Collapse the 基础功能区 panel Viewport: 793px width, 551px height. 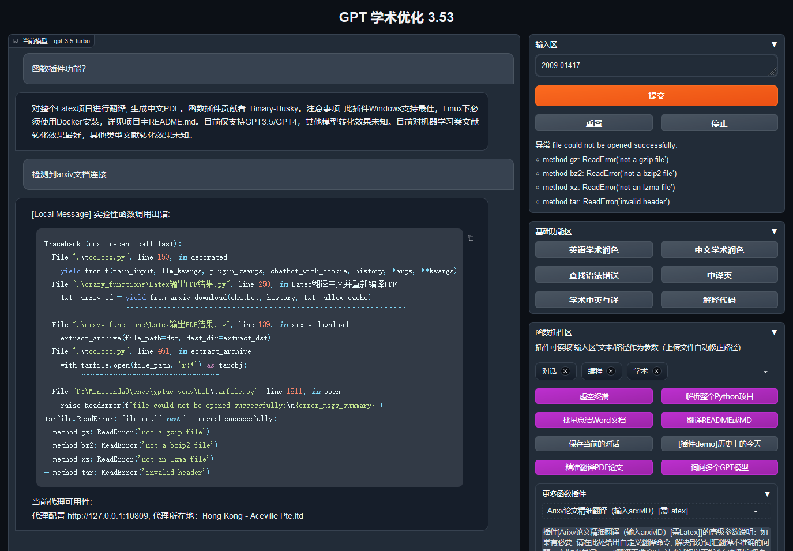point(774,231)
